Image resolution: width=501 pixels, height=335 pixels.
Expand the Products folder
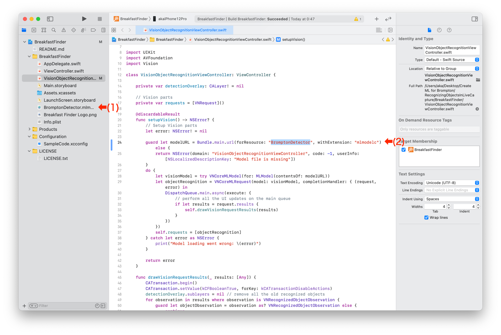point(29,129)
